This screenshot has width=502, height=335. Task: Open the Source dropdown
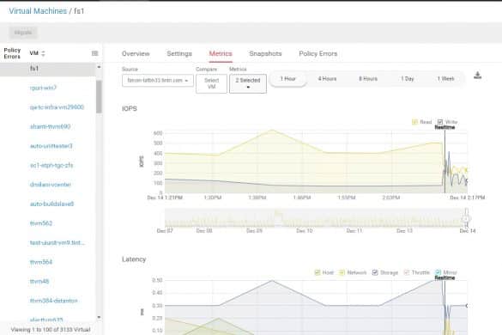tap(158, 81)
